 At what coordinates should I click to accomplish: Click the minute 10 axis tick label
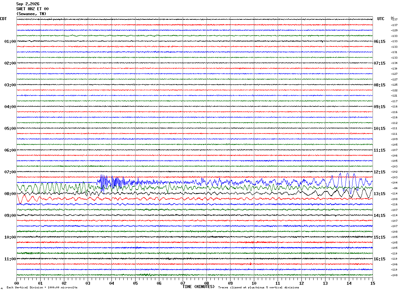pos(254,283)
